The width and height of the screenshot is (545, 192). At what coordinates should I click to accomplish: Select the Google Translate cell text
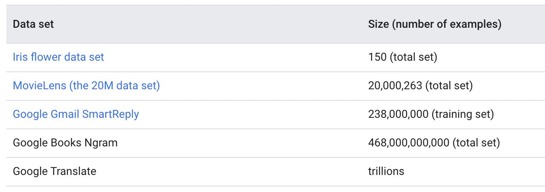click(54, 171)
